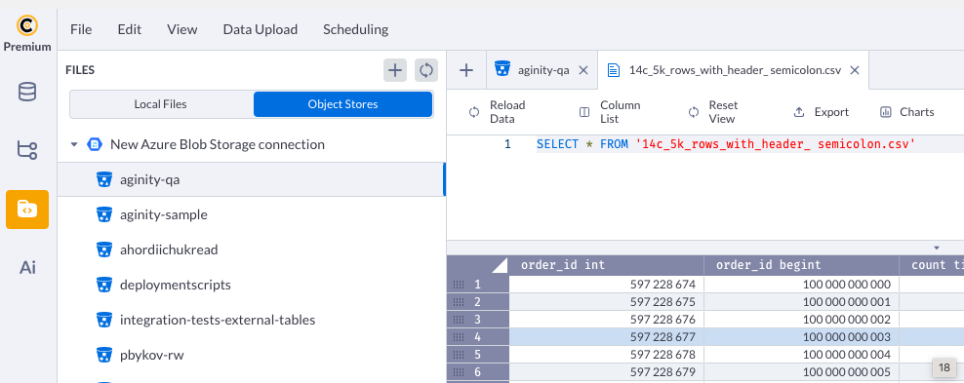Open the catalog tree sidebar icon
This screenshot has width=964, height=383.
27,150
